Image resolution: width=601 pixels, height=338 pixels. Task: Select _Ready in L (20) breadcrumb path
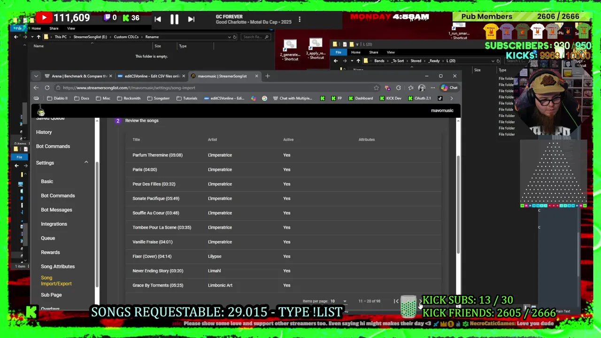(434, 61)
